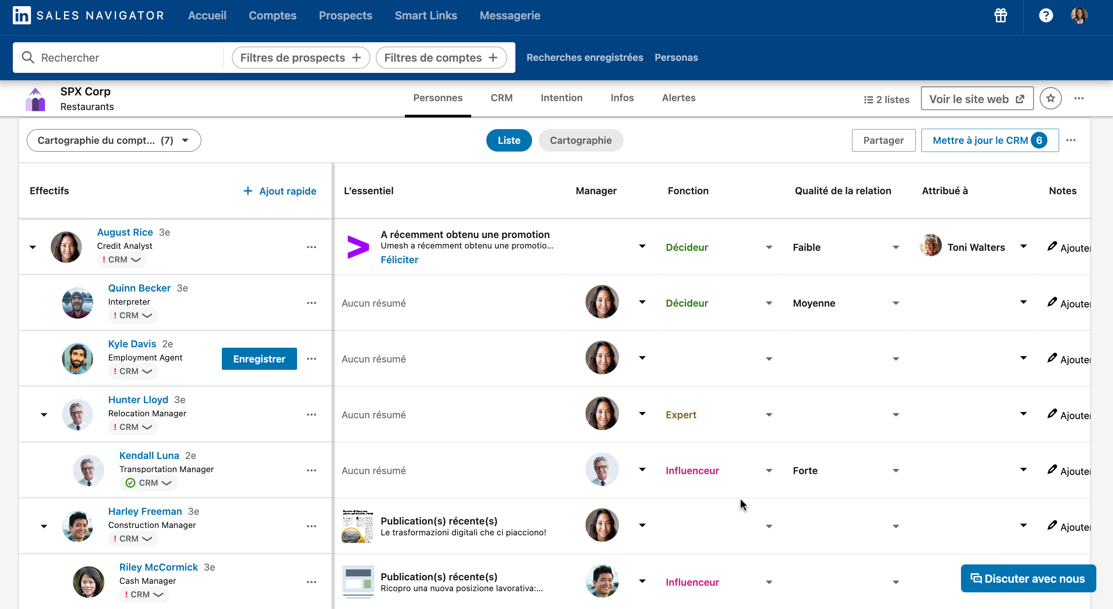Click the Féliciter link
1113x609 pixels.
coord(399,260)
